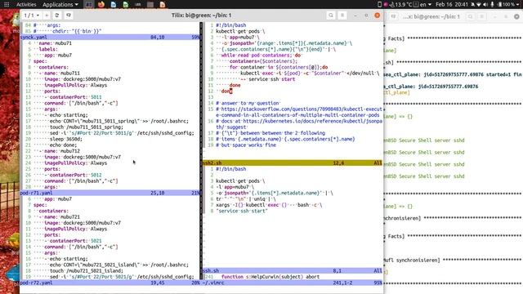This screenshot has height=294, width=523.
Task: Select the pod-r72.yaml status line
Action: pos(110,283)
